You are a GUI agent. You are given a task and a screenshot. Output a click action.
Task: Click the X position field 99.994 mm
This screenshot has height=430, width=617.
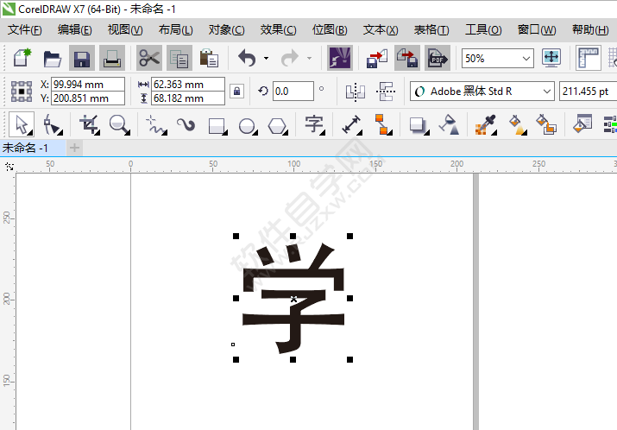point(88,85)
